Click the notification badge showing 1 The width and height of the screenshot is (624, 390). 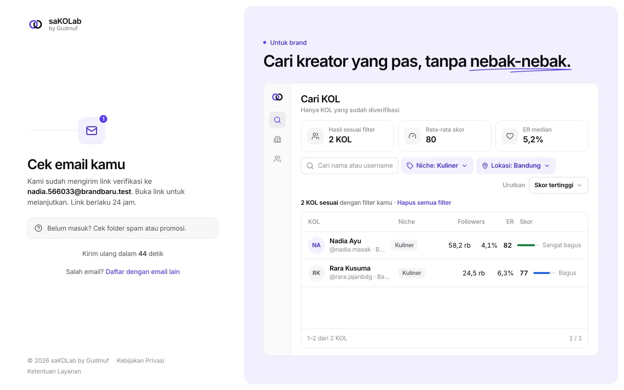coord(103,119)
